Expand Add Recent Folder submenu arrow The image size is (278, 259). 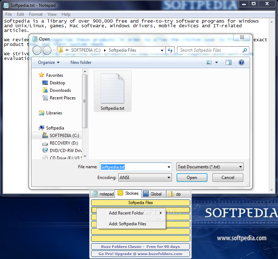[x=160, y=213]
